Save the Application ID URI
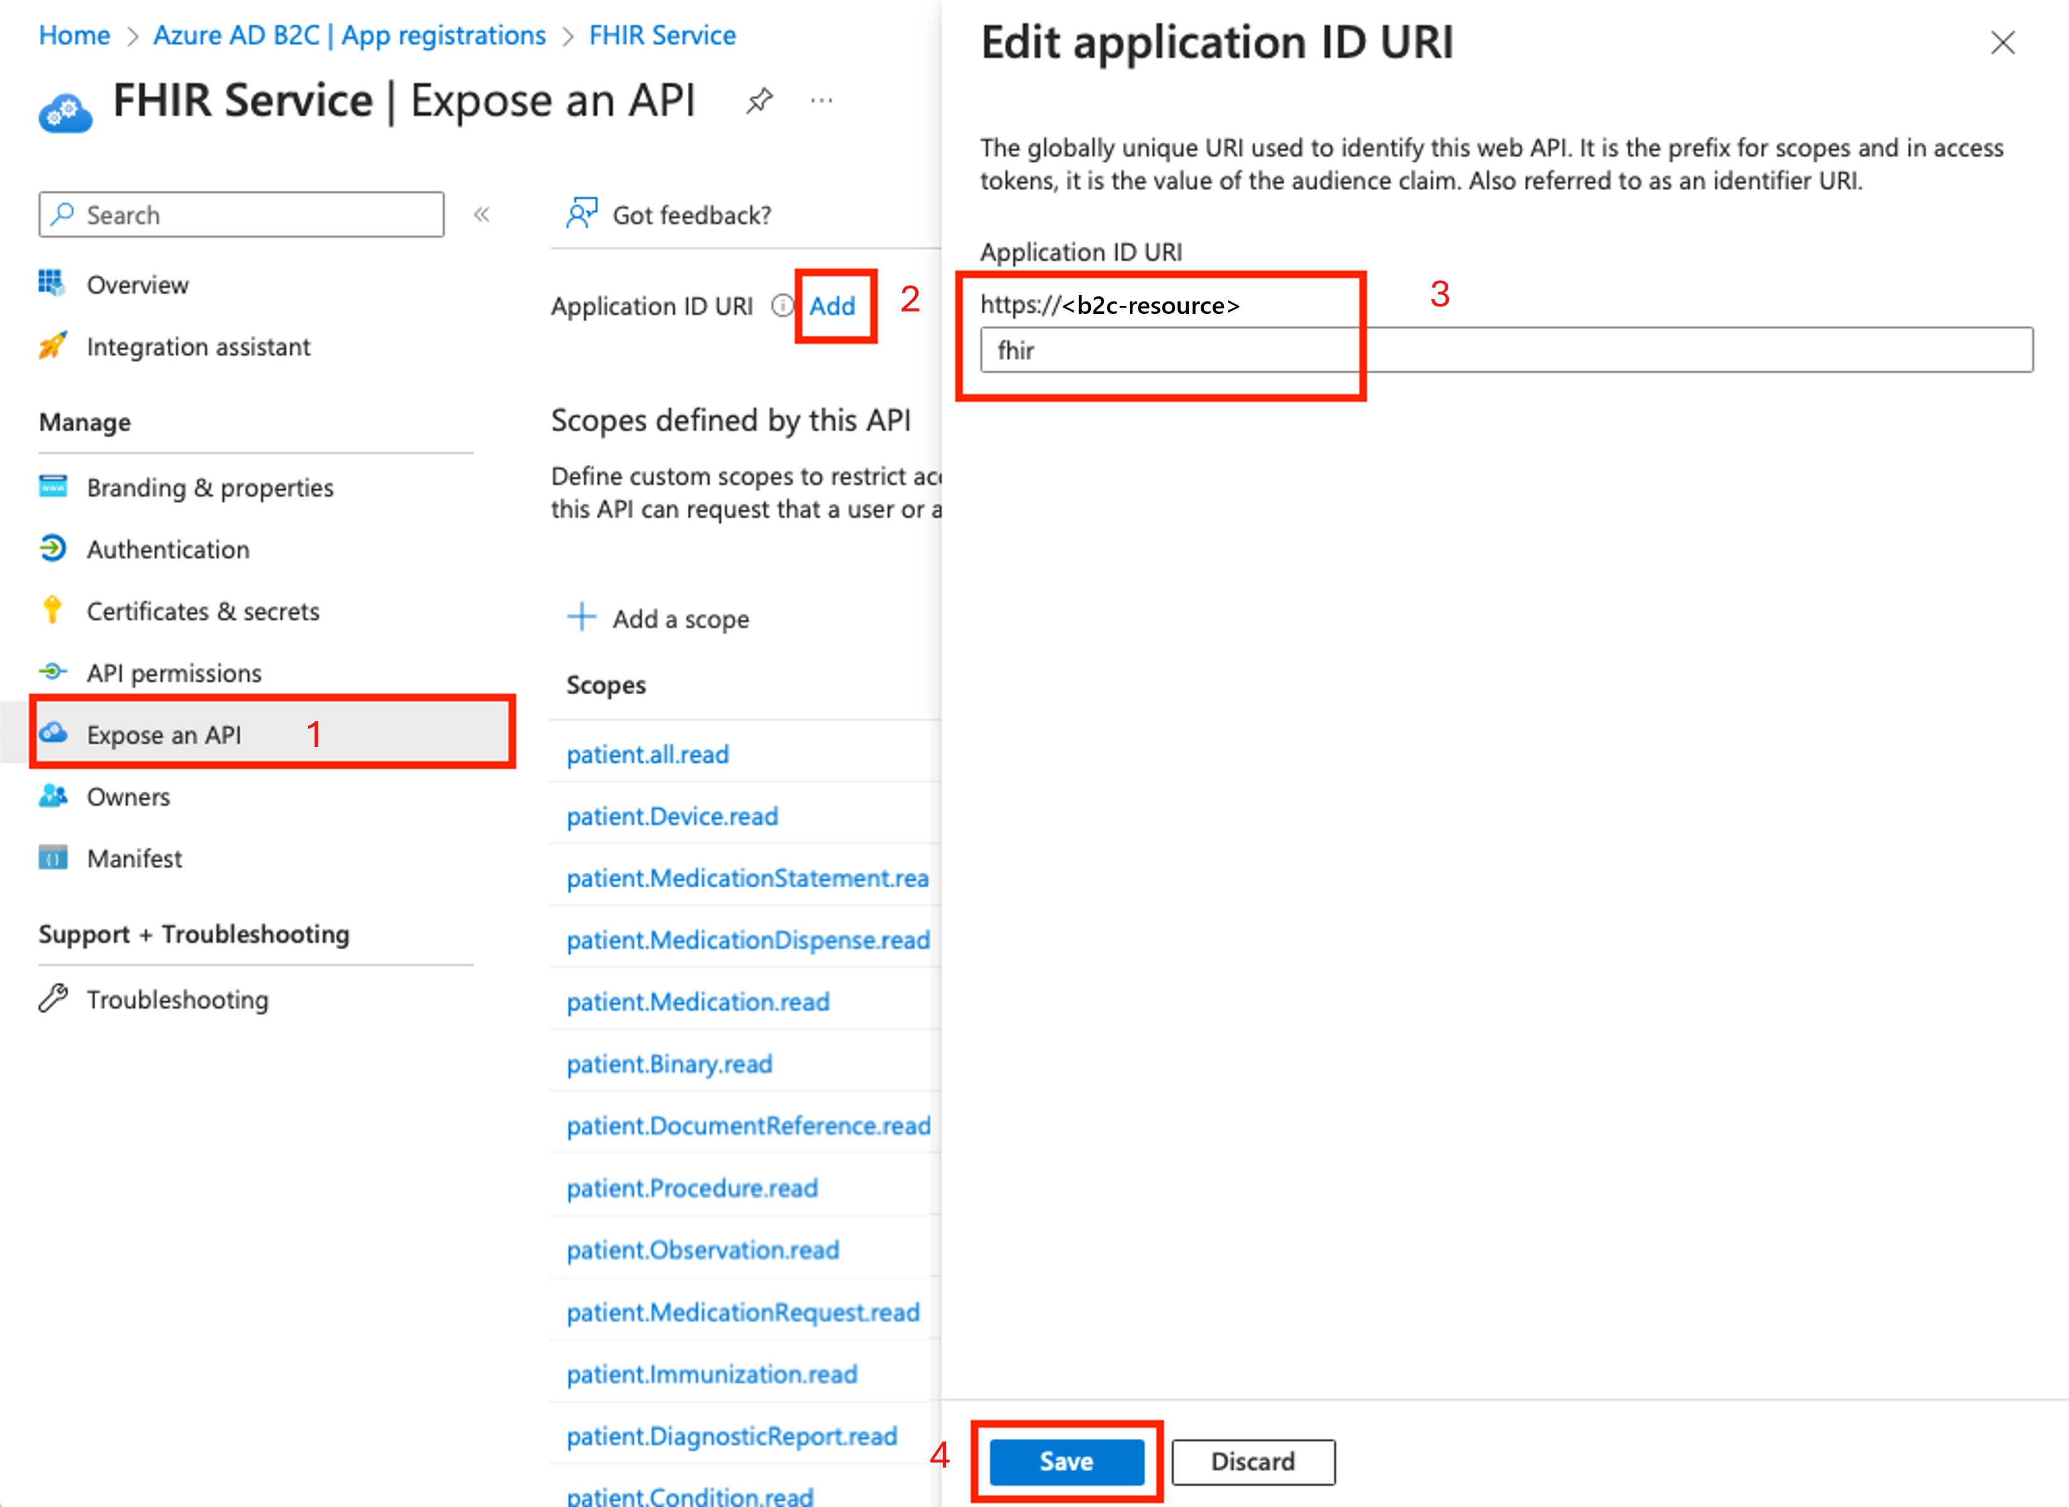This screenshot has width=2069, height=1507. pos(1066,1461)
